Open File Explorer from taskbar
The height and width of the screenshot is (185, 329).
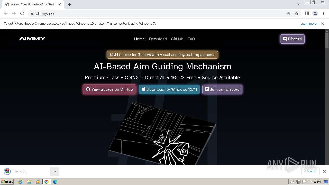[x=29, y=182]
